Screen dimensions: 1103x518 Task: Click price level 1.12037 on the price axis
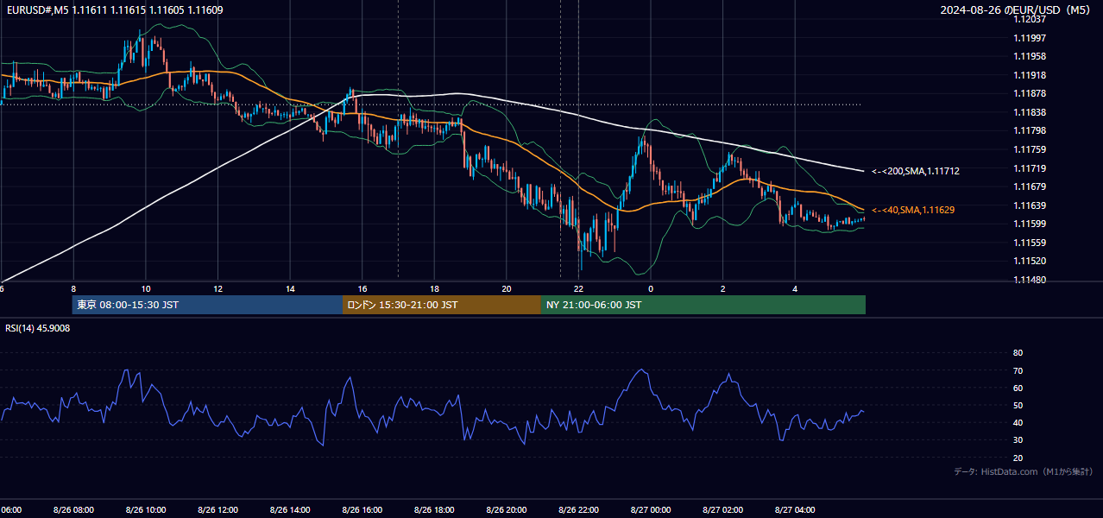pos(1030,19)
